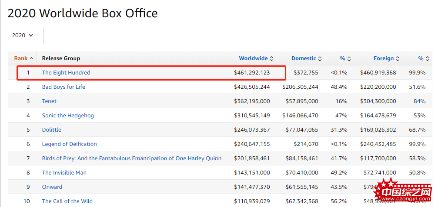438x207 pixels.
Task: Select foreign gross $164,478,679
Action: click(378, 116)
